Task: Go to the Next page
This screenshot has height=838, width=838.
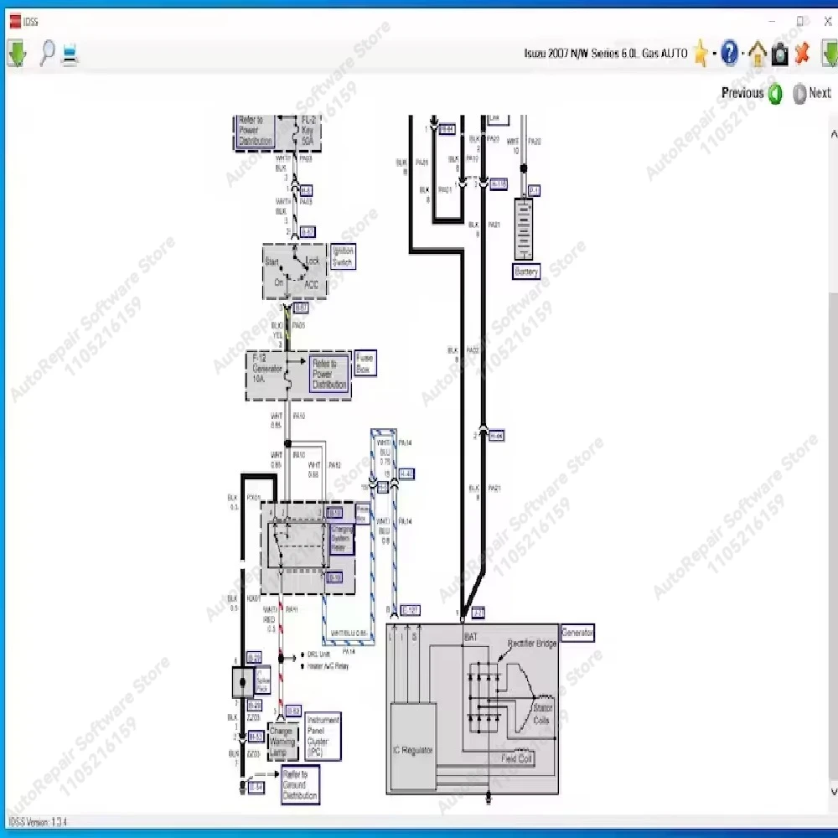Action: [x=820, y=93]
